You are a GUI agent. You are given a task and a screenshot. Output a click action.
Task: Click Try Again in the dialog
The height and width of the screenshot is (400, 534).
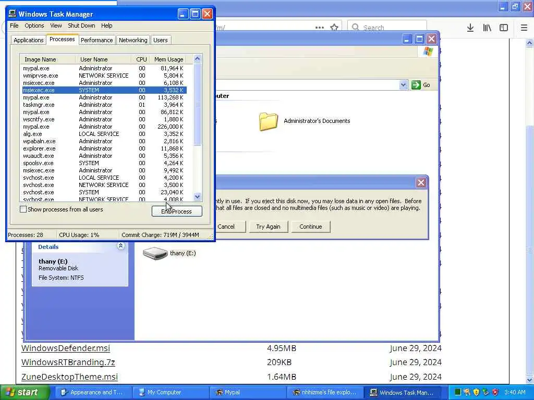tap(269, 227)
